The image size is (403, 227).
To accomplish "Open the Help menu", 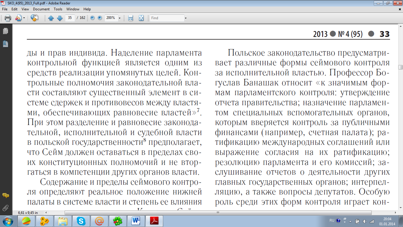I will 87,9.
